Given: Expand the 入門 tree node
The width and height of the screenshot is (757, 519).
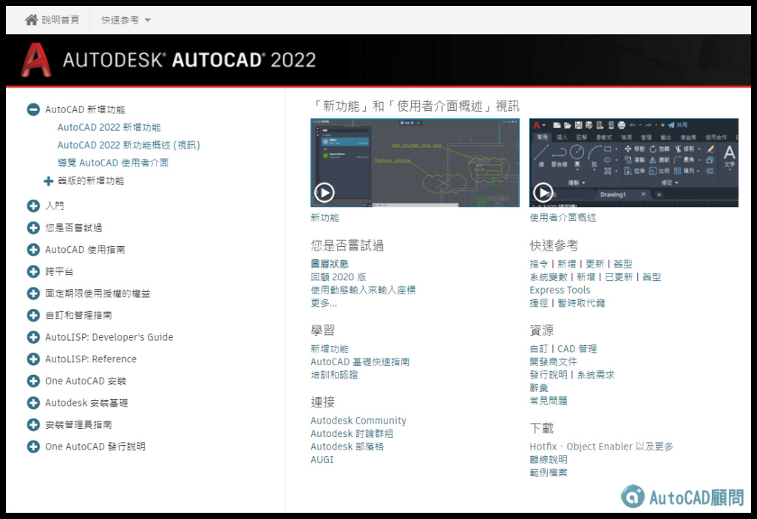Looking at the screenshot, I should (x=33, y=206).
